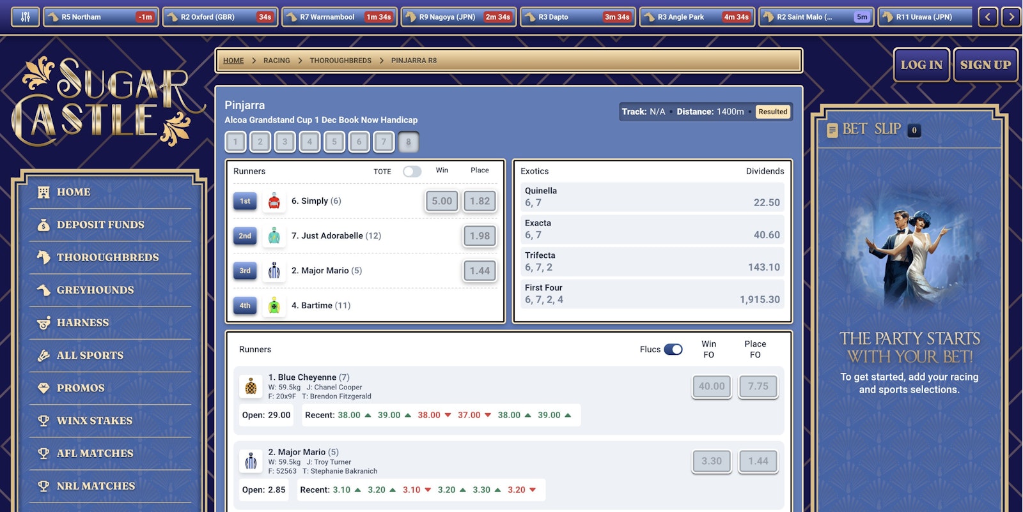Select race 5 tab
Image resolution: width=1023 pixels, height=512 pixels.
(334, 142)
